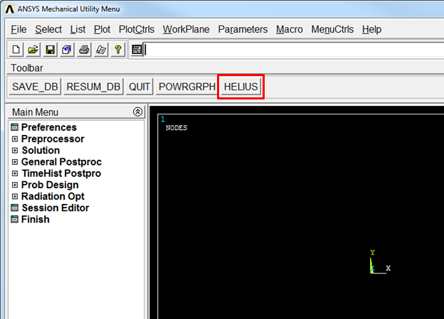This screenshot has width=444, height=319.
Task: Click the NODES label in graphics window
Action: 176,128
